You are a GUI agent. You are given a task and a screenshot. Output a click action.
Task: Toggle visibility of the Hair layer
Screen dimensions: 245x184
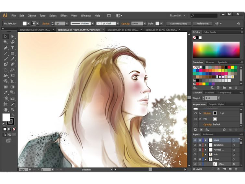pos(195,154)
